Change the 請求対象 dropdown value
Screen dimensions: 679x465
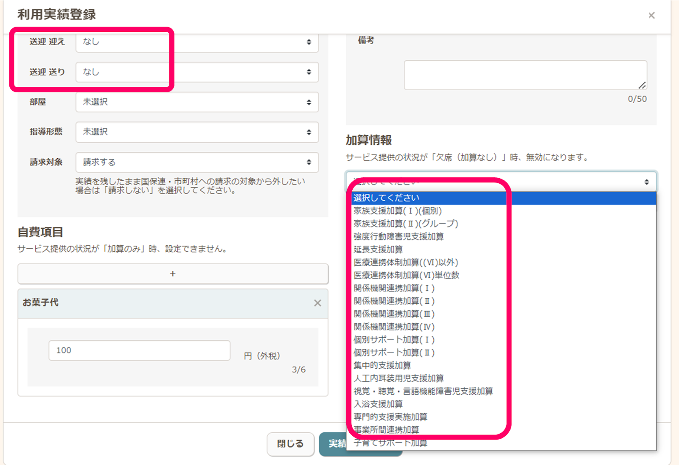coord(197,162)
